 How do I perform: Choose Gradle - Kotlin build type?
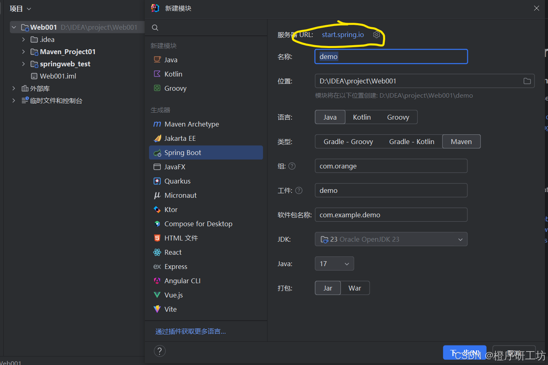(412, 142)
